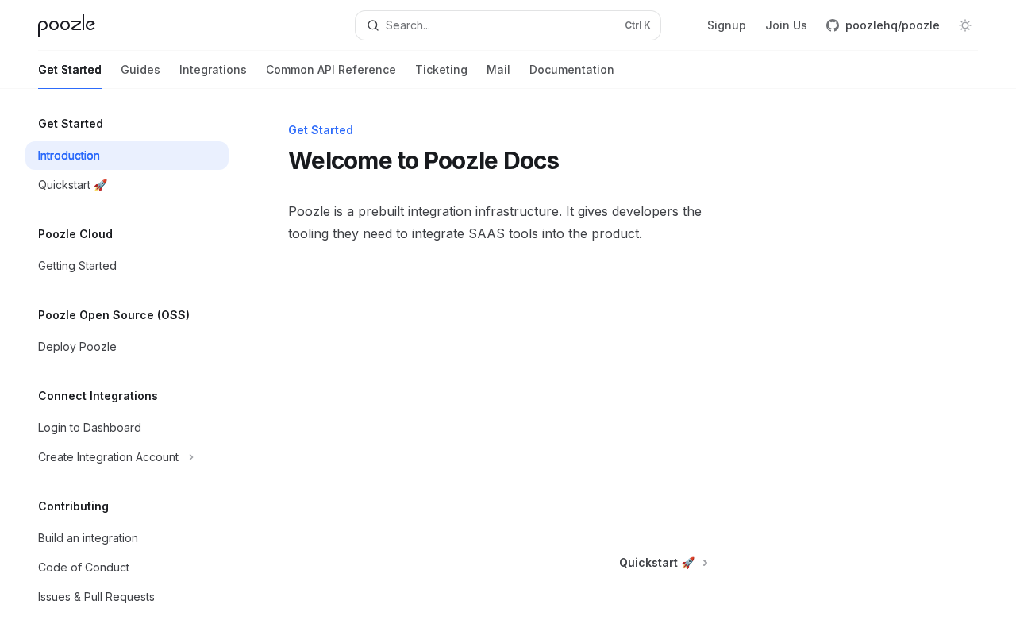Open Build an integration page

[x=88, y=538]
